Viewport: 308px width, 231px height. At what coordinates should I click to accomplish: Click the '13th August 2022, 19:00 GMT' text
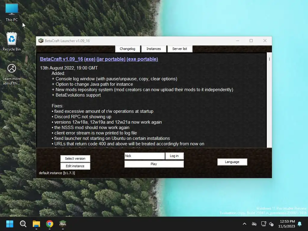(x=69, y=68)
